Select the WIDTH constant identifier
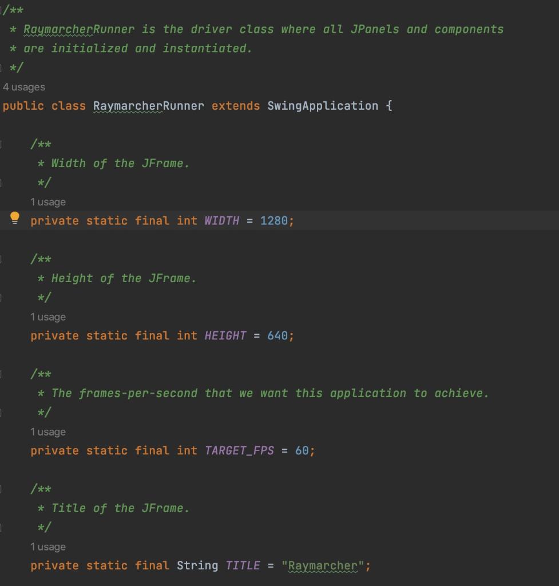This screenshot has width=559, height=586. coord(221,221)
